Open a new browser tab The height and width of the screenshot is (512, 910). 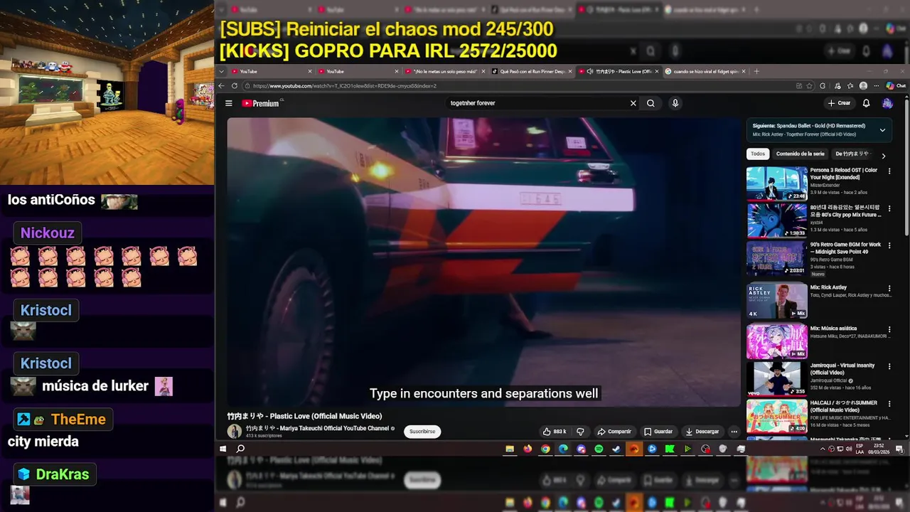click(756, 71)
